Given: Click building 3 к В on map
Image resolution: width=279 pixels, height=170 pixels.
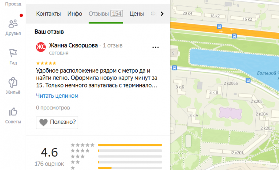Looking at the screenshot, I should coord(214,92).
